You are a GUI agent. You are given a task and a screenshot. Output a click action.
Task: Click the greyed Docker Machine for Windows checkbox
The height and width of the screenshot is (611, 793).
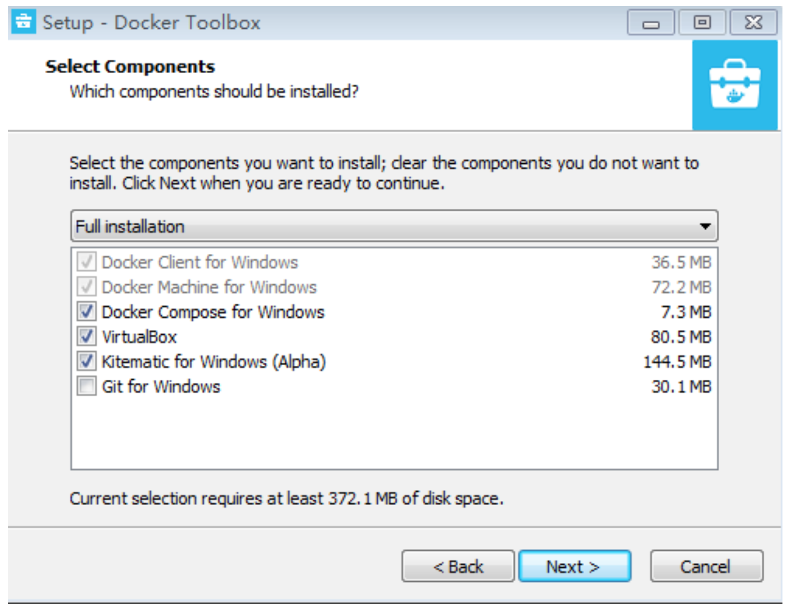pyautogui.click(x=87, y=287)
